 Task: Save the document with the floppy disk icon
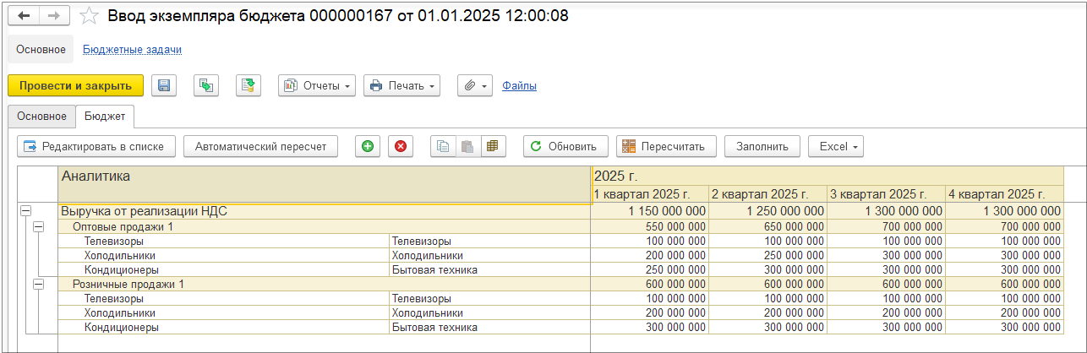coord(164,85)
